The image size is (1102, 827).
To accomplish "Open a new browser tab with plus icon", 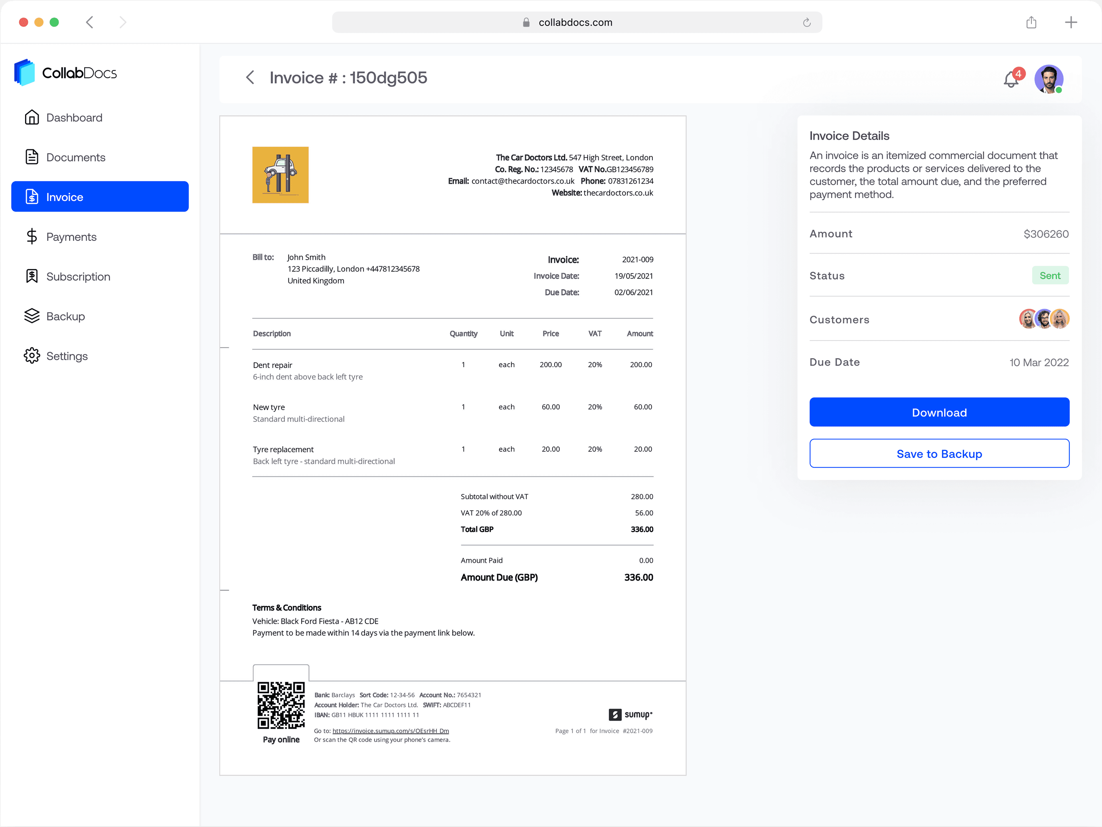I will point(1070,22).
